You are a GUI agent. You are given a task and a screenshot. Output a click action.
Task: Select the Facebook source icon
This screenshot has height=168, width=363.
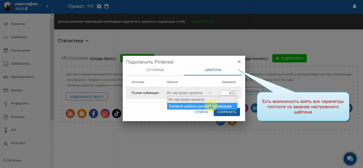pos(93,113)
